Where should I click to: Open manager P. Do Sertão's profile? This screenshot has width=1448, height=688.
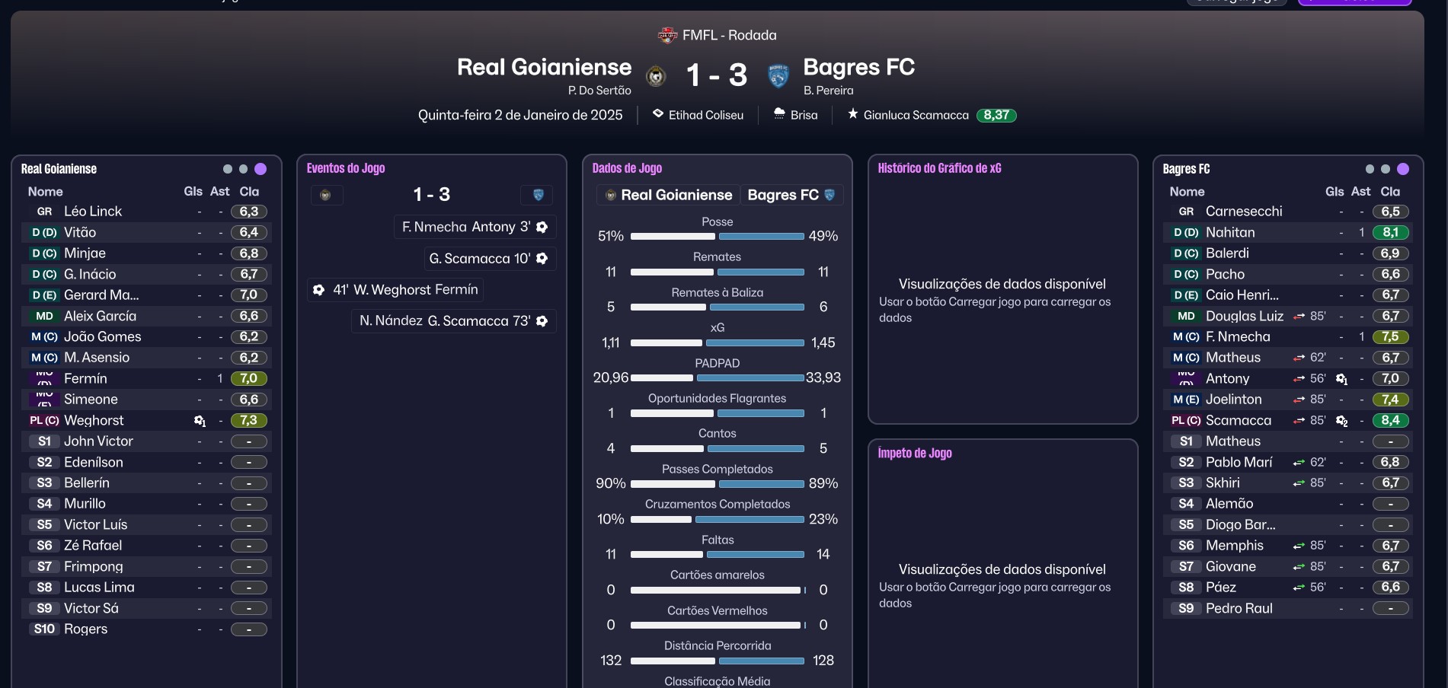599,91
